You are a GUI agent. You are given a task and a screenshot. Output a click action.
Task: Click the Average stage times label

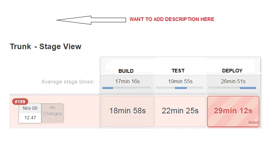point(68,82)
